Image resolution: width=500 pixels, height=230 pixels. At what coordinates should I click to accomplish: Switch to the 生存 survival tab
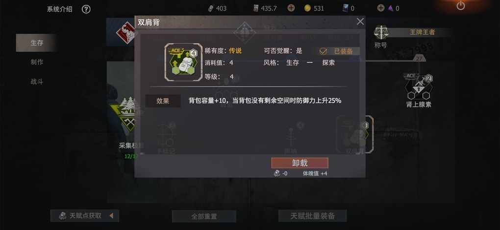tap(37, 43)
